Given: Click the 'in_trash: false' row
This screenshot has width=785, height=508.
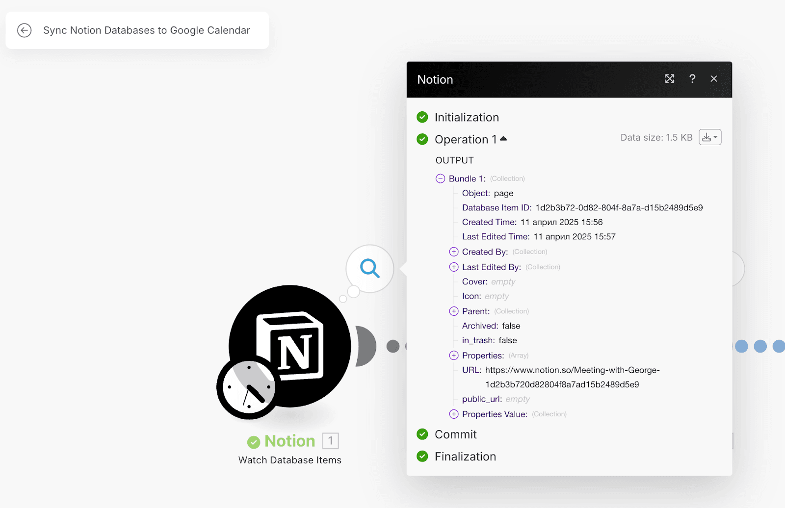Looking at the screenshot, I should coord(490,340).
